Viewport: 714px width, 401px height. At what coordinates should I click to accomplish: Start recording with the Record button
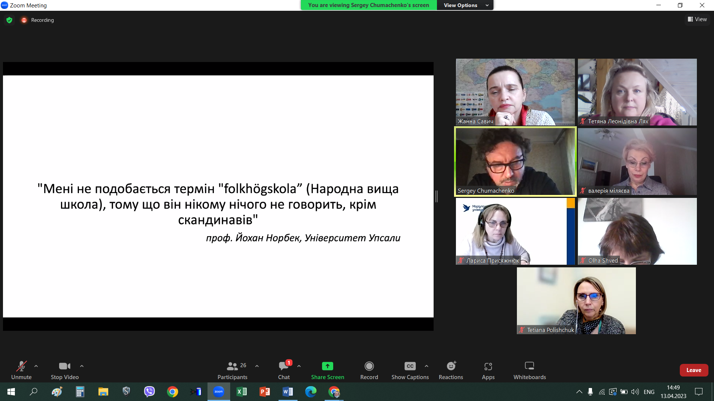click(x=369, y=371)
